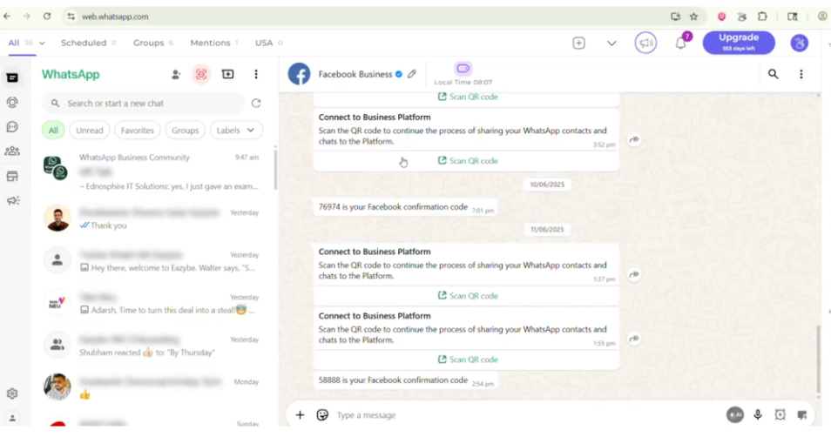Open Scan QR code link in 3:52 pm message
This screenshot has width=831, height=437.
pyautogui.click(x=468, y=160)
